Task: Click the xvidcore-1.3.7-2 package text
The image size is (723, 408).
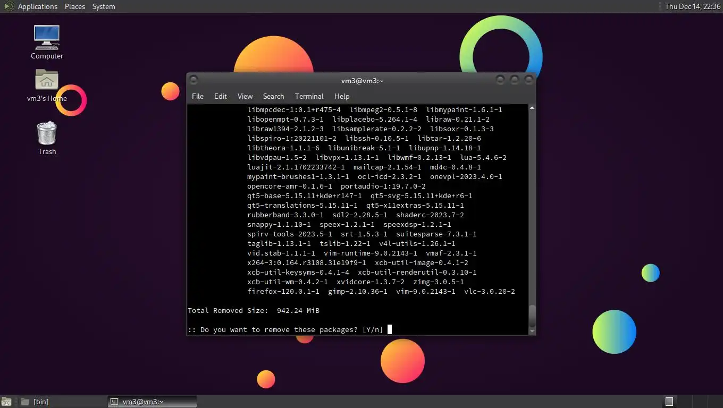Action: (371, 282)
